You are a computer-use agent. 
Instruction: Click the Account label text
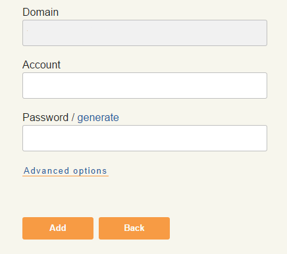tap(41, 64)
